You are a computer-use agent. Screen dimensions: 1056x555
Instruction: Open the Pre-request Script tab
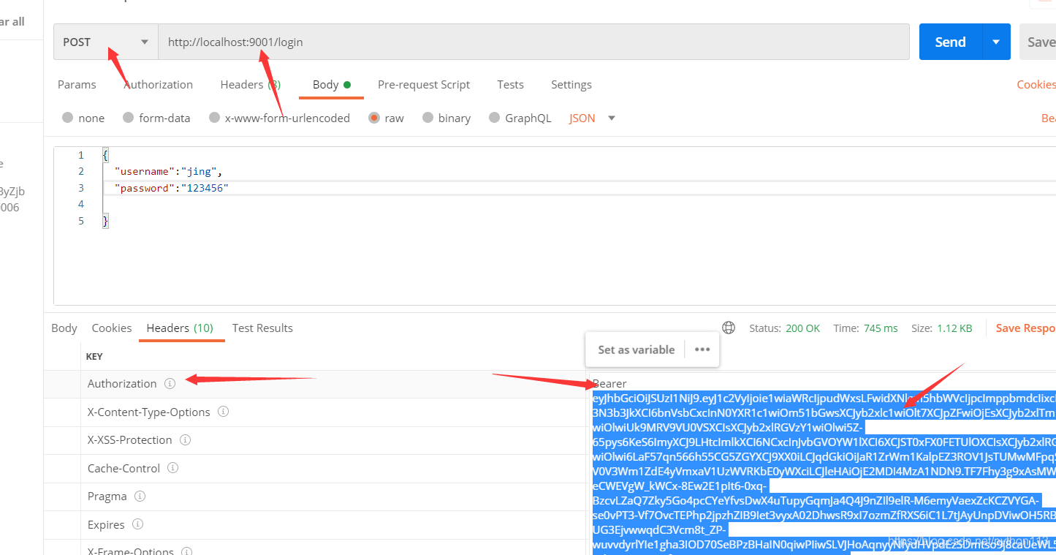click(424, 85)
